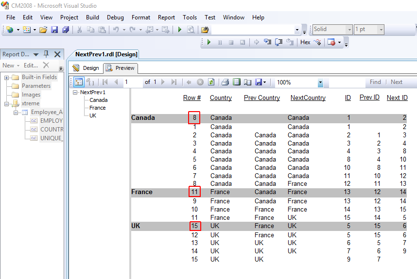This screenshot has width=417, height=279.
Task: Open Page Setup icon
Action: [247, 82]
